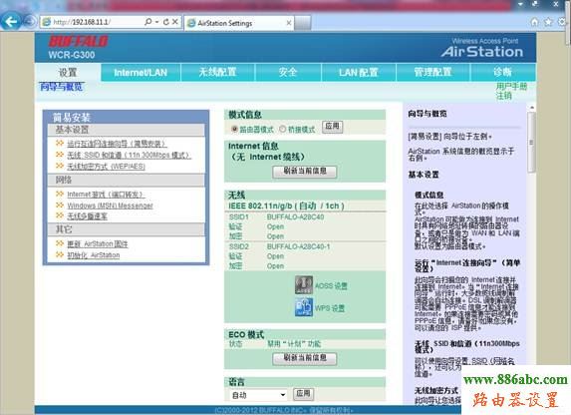Screen dimensions: 571x415
Task: Switch to the 设置 tab
Action: pos(68,72)
